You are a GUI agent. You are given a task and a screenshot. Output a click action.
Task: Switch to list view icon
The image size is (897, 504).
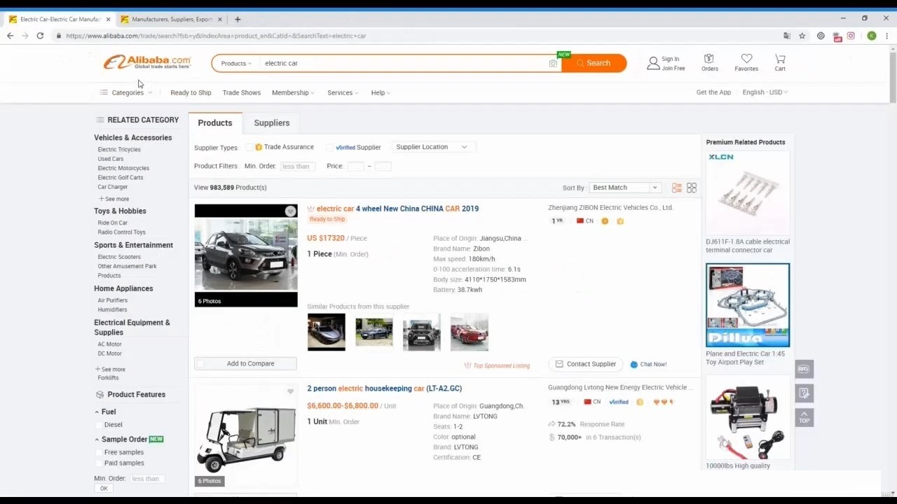[677, 188]
